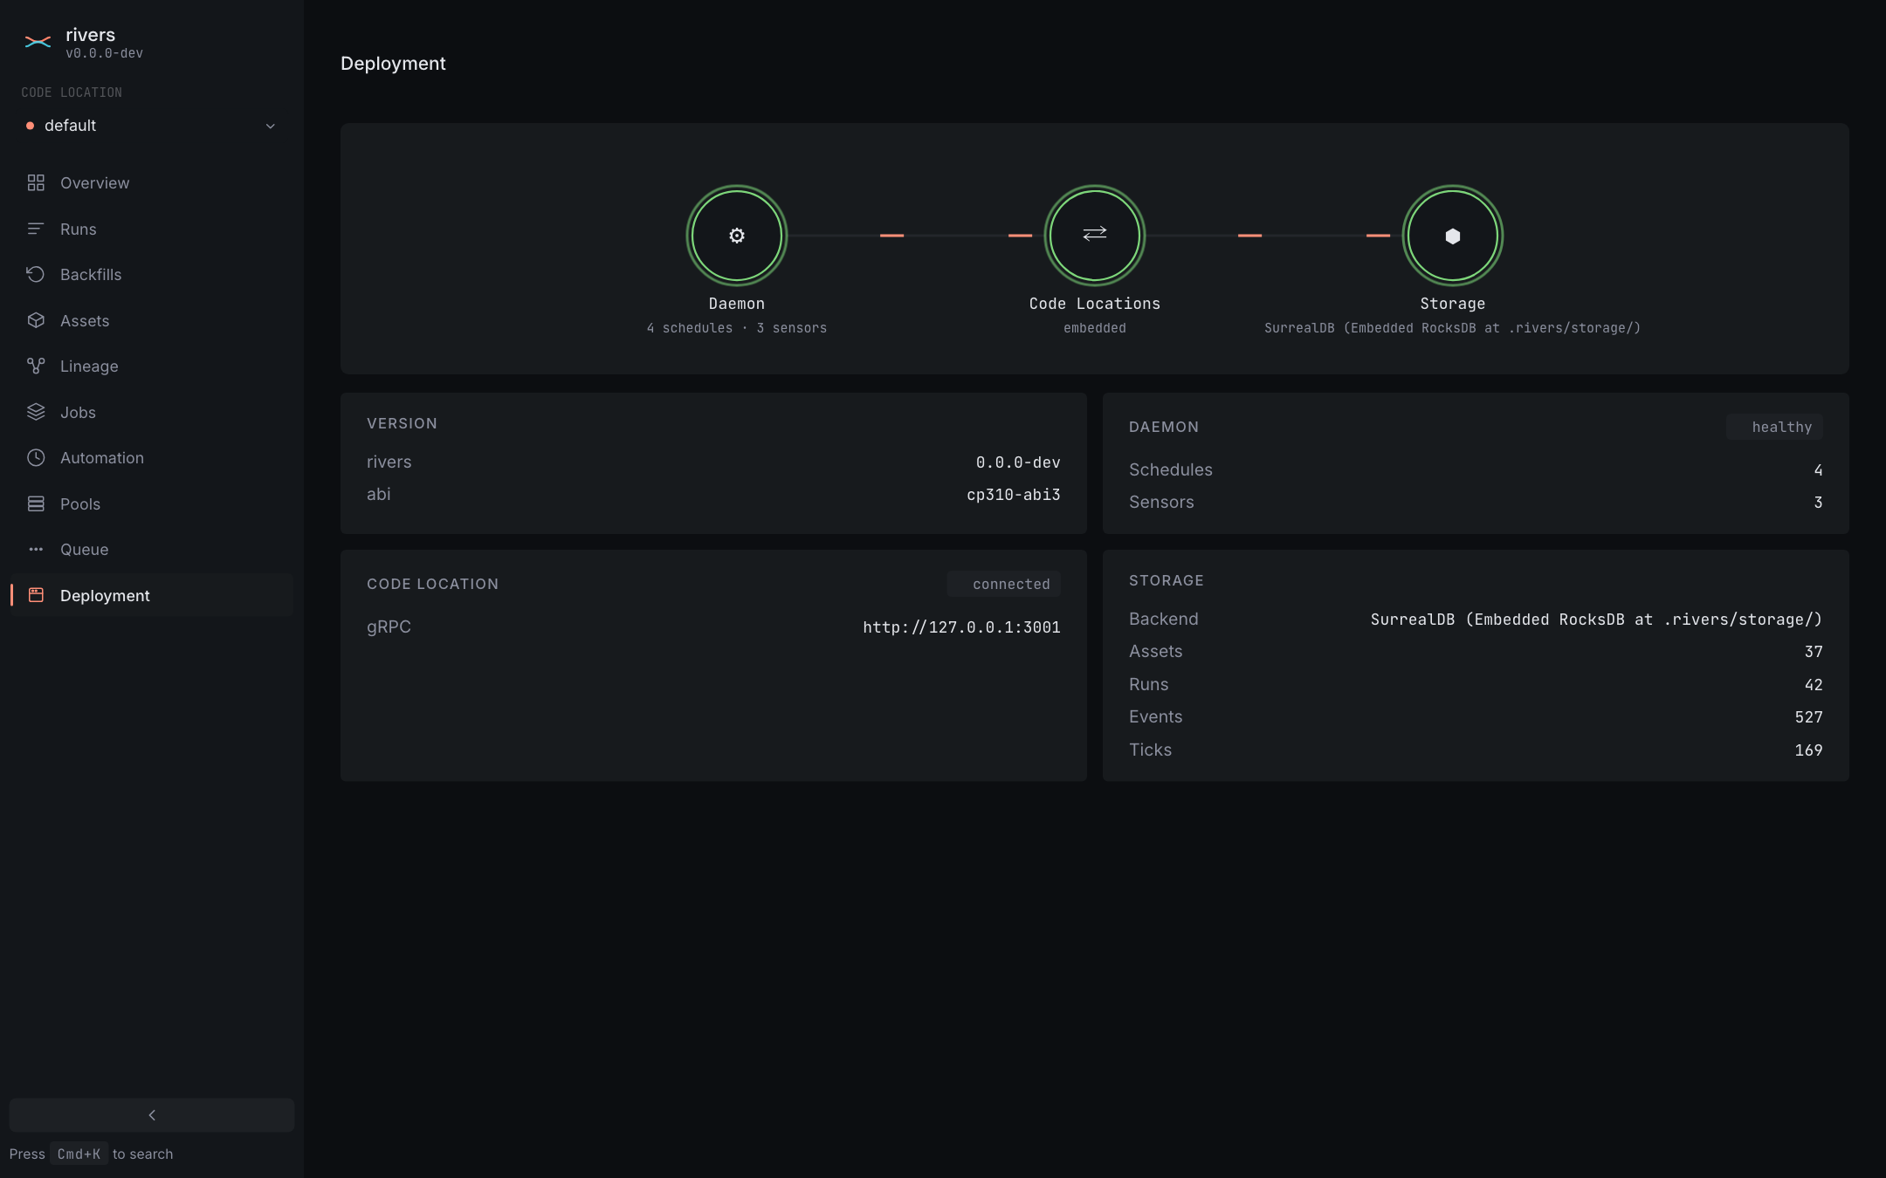This screenshot has height=1178, width=1886.
Task: Click the Ticks count 169
Action: (x=1808, y=750)
